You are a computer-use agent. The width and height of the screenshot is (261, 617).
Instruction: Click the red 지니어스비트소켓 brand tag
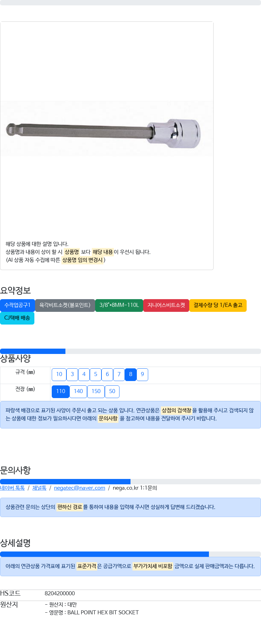[x=166, y=305]
